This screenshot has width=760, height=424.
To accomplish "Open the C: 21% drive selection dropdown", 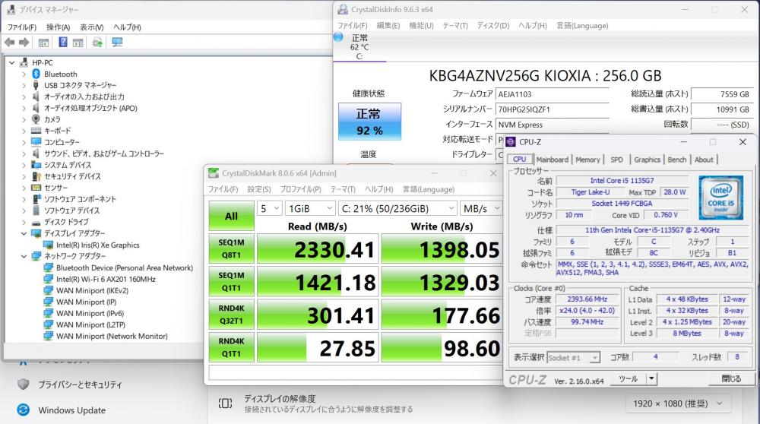I will (x=397, y=208).
